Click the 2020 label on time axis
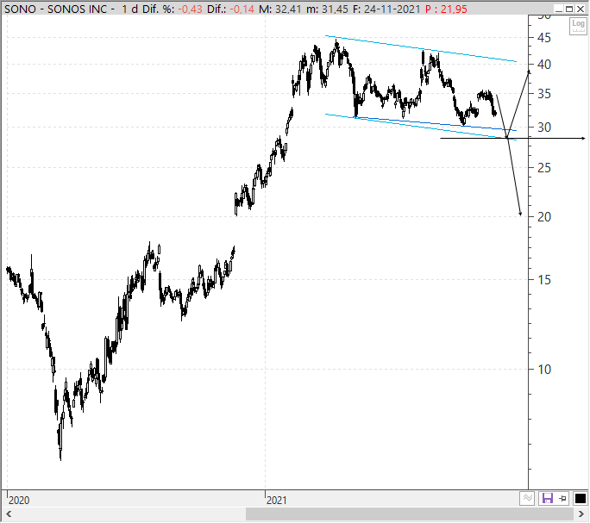This screenshot has width=590, height=523. 19,501
